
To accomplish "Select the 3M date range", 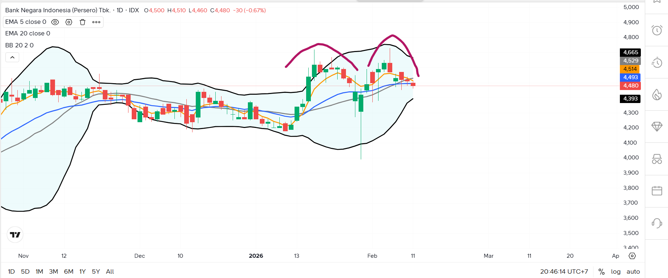I will pyautogui.click(x=54, y=271).
